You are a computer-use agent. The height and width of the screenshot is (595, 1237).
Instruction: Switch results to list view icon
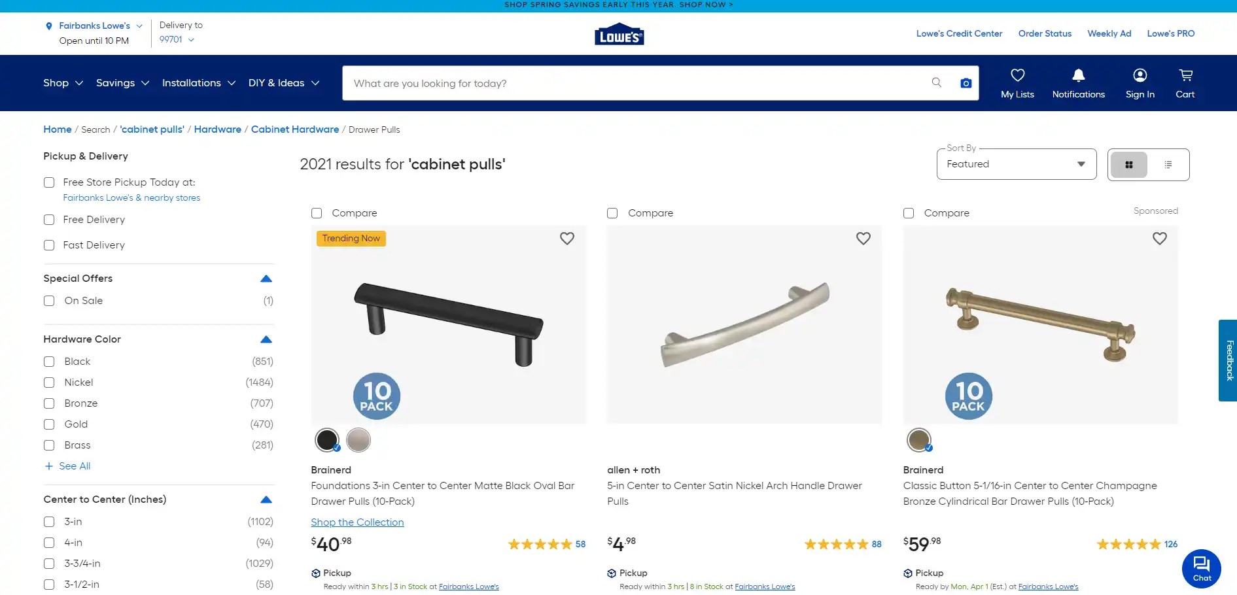tap(1168, 164)
